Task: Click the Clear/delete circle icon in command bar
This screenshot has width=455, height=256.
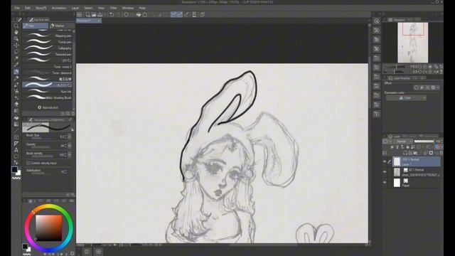Action: (127, 14)
